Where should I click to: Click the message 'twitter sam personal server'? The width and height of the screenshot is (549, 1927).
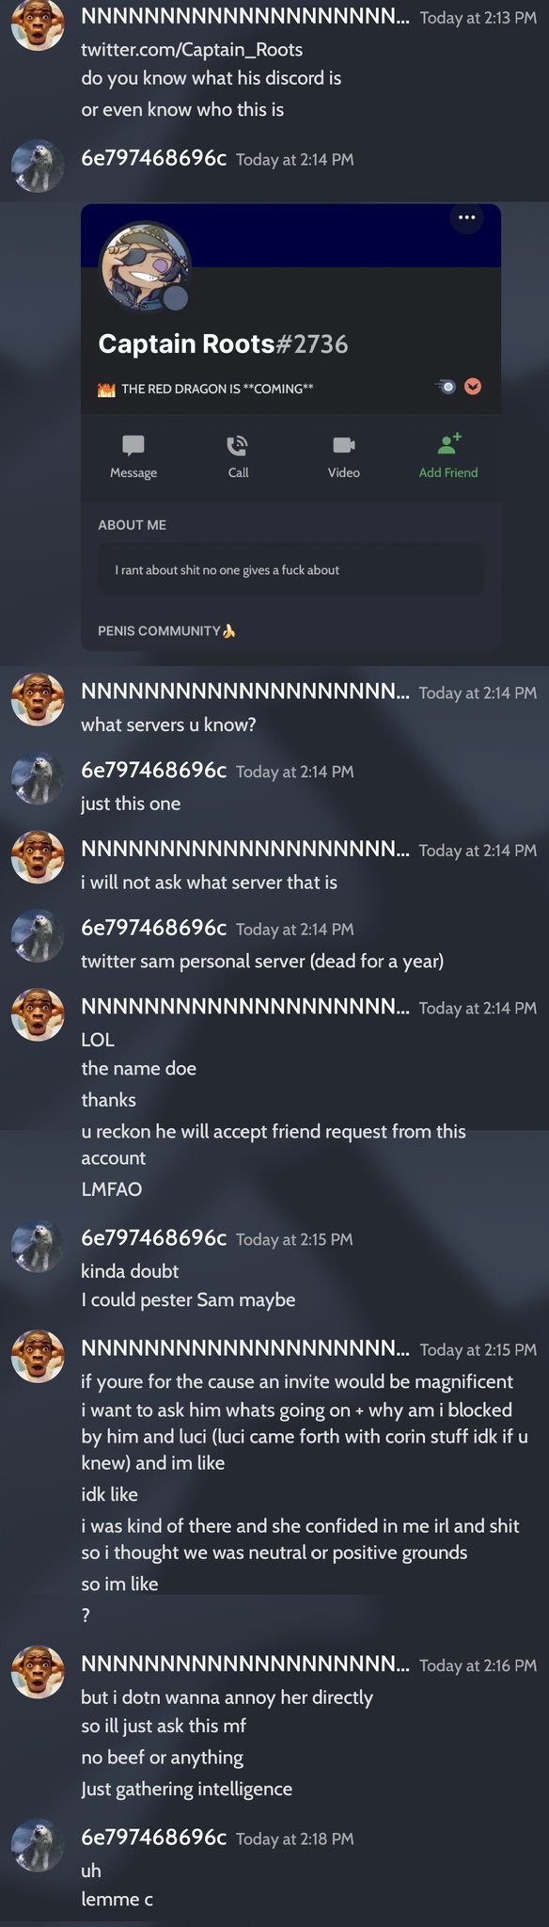click(x=262, y=961)
